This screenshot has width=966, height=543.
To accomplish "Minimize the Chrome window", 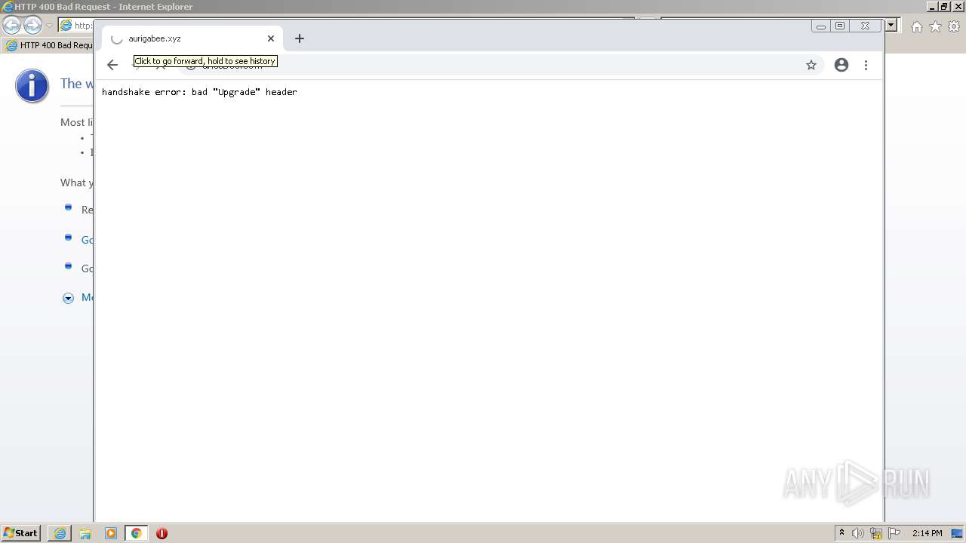I will point(821,26).
